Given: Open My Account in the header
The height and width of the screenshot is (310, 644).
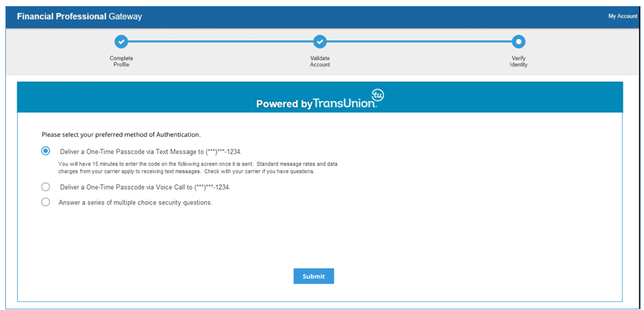Looking at the screenshot, I should (x=622, y=16).
